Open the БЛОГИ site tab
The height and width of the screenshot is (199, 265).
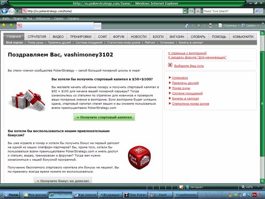158,37
